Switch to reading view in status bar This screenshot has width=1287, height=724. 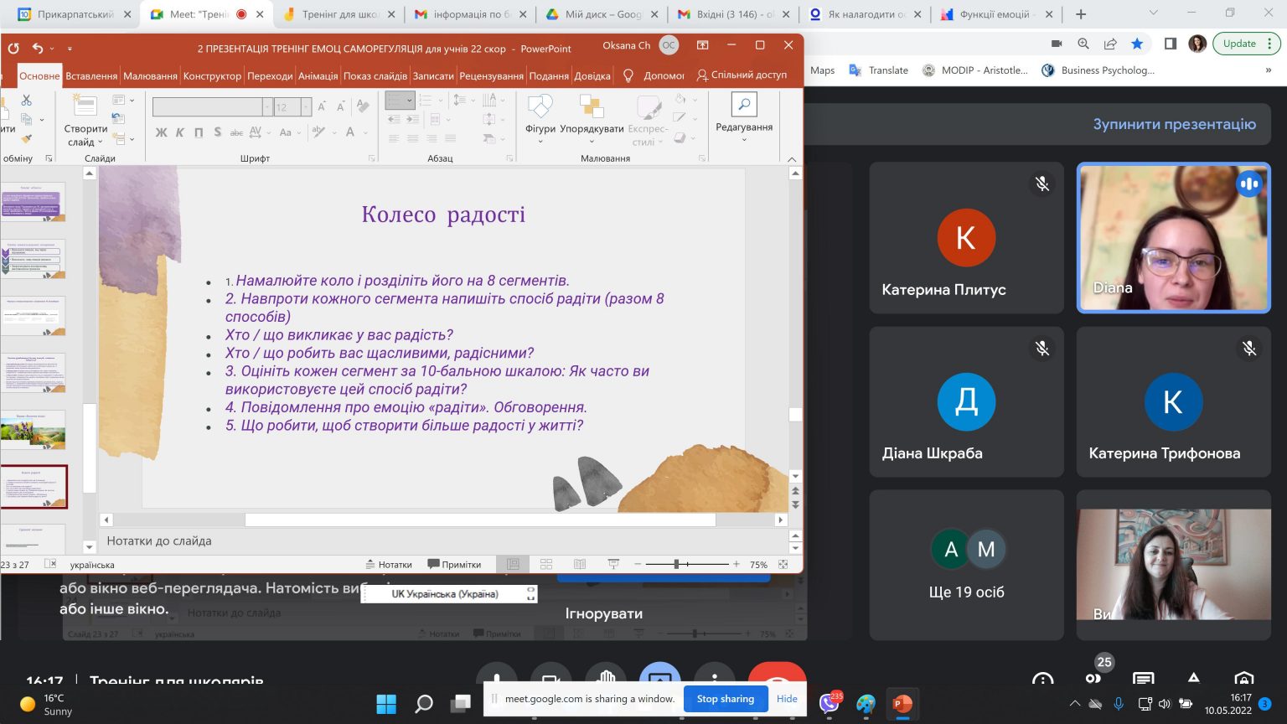click(x=579, y=565)
